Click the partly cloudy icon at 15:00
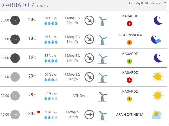Screen dimensions: 169x126 click(157, 115)
